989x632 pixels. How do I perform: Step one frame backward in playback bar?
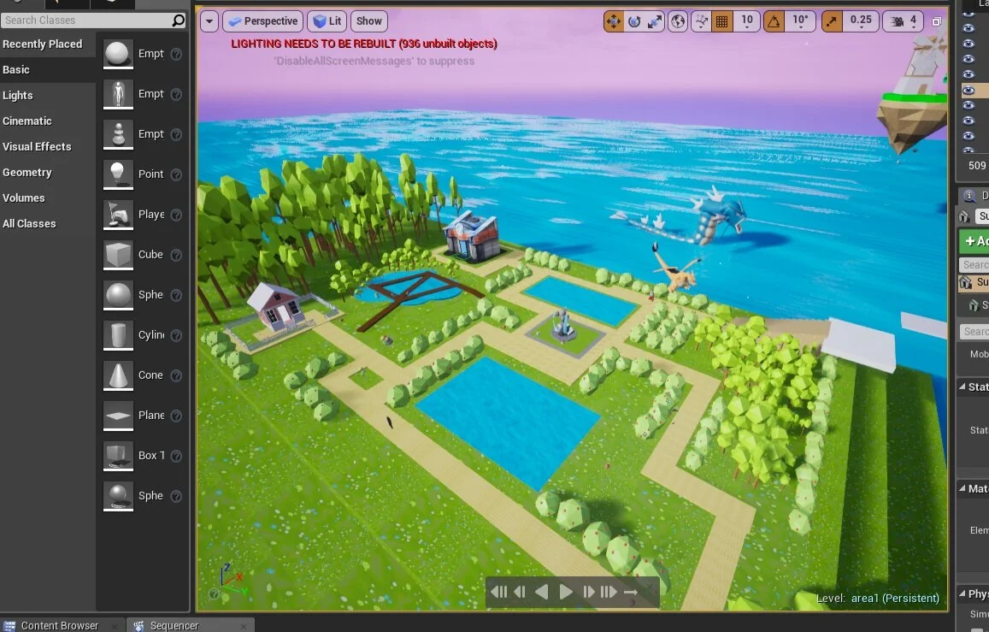click(520, 593)
